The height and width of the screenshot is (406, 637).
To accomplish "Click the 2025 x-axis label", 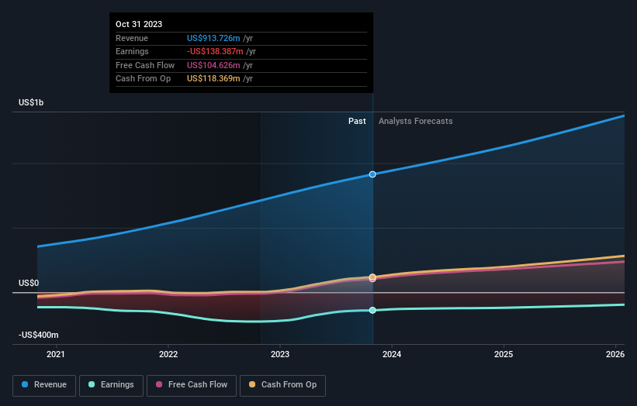I will (504, 354).
